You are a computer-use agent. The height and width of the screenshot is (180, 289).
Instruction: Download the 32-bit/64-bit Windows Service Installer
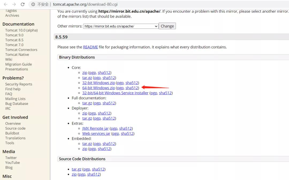pos(115,93)
